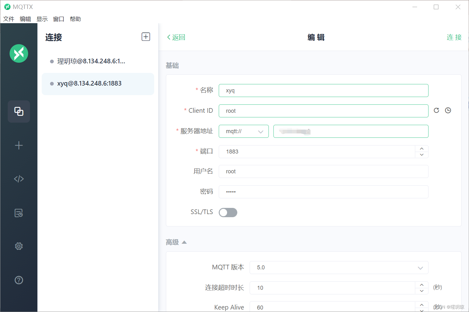Click the MQTTX logo in the sidebar

19,53
